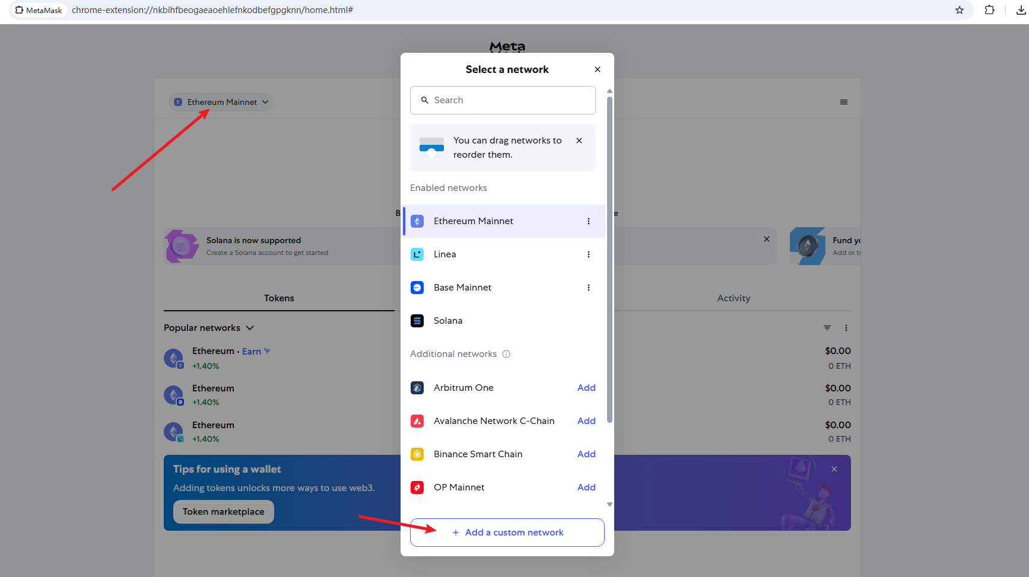Close the Tips for using a wallet banner
The width and height of the screenshot is (1029, 577).
834,469
